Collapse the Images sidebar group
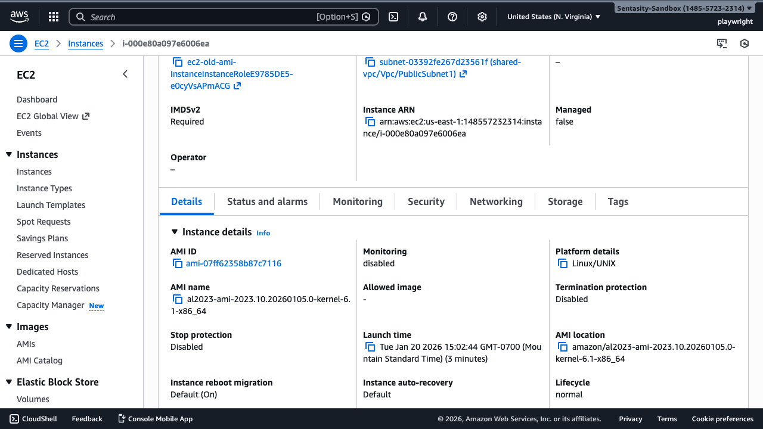This screenshot has height=429, width=763. pyautogui.click(x=9, y=327)
